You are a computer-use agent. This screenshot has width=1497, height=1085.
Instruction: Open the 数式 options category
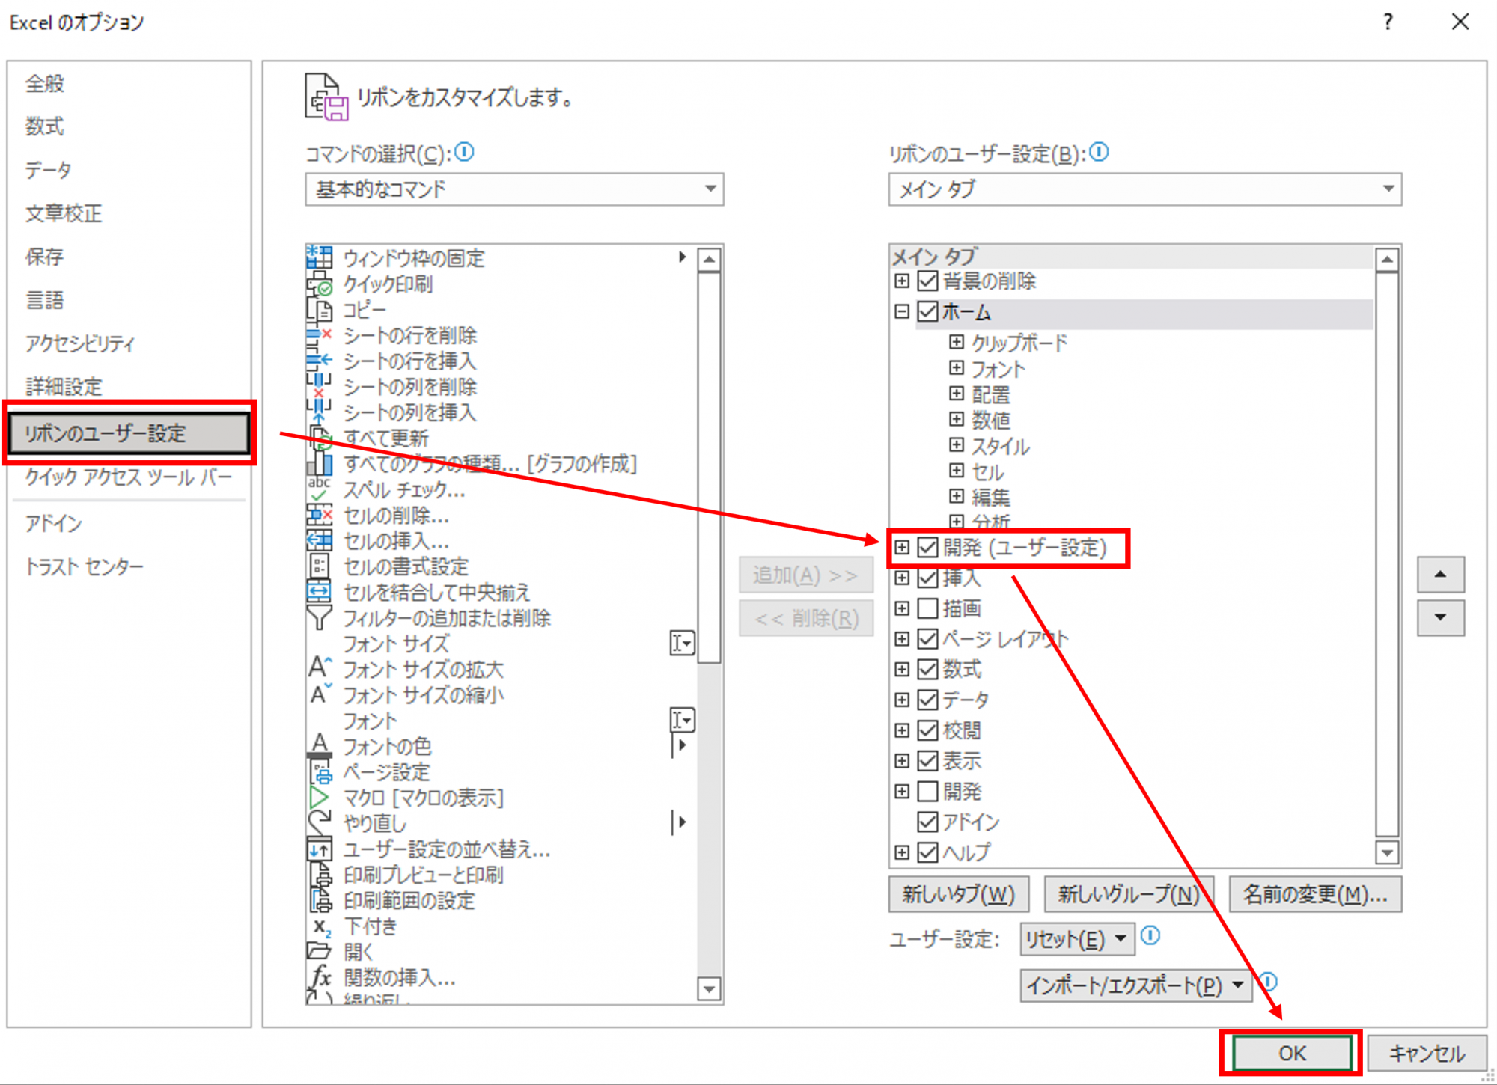[45, 126]
